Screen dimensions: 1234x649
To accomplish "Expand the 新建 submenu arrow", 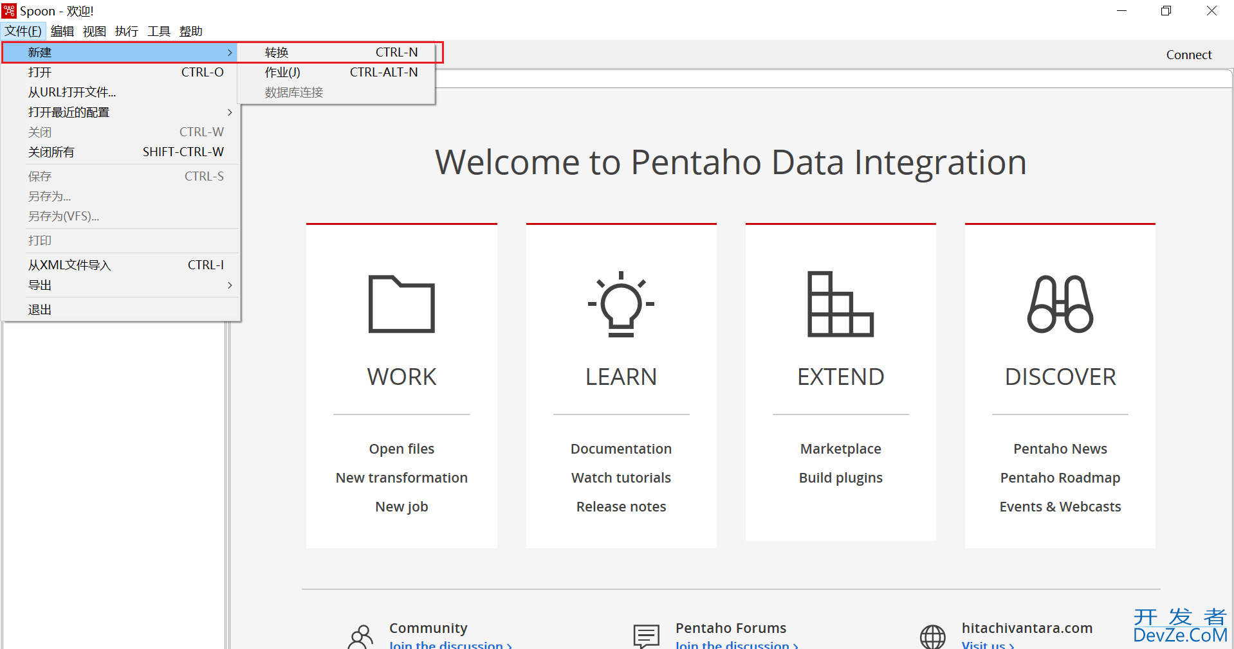I will click(x=230, y=53).
